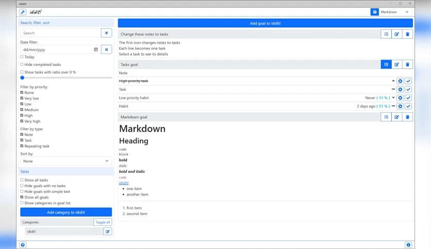
Task: Click priority down-chevron on Low priority habit
Action: pos(393,98)
